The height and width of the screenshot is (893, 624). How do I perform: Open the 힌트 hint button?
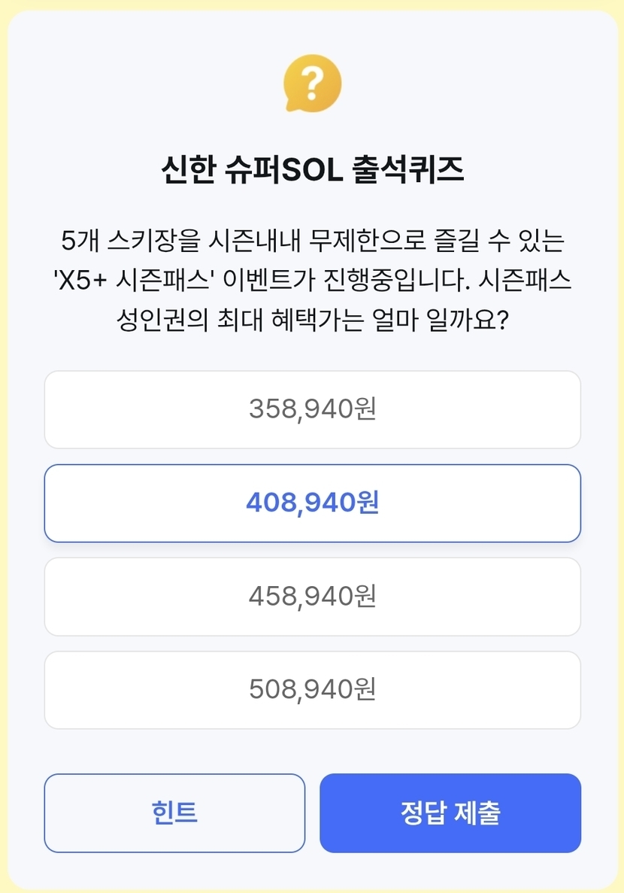[174, 813]
